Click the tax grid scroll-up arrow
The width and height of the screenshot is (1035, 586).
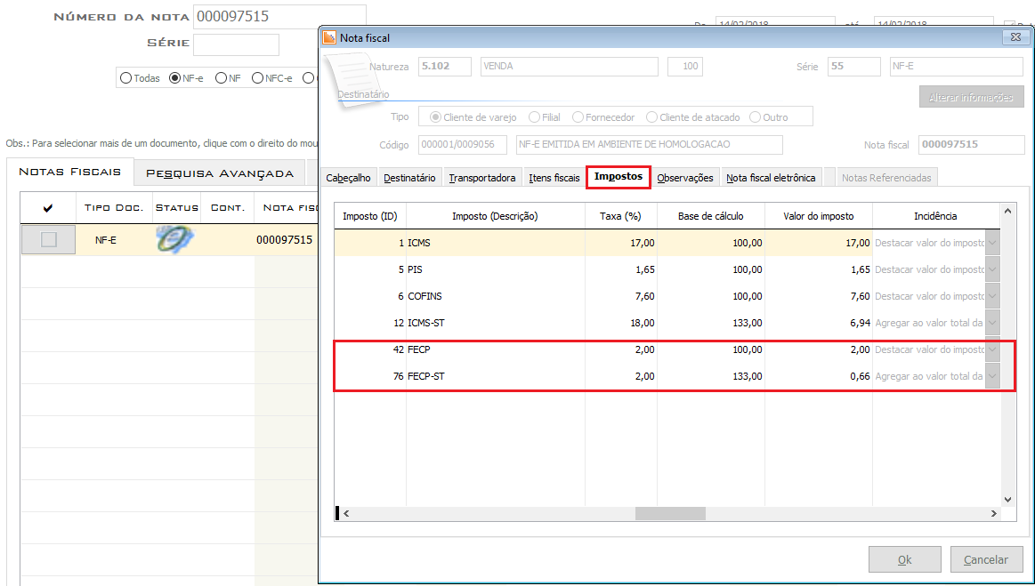[x=1007, y=212]
